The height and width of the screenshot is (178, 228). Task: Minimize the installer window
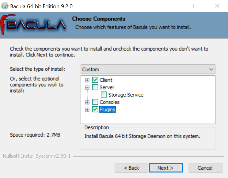point(174,6)
